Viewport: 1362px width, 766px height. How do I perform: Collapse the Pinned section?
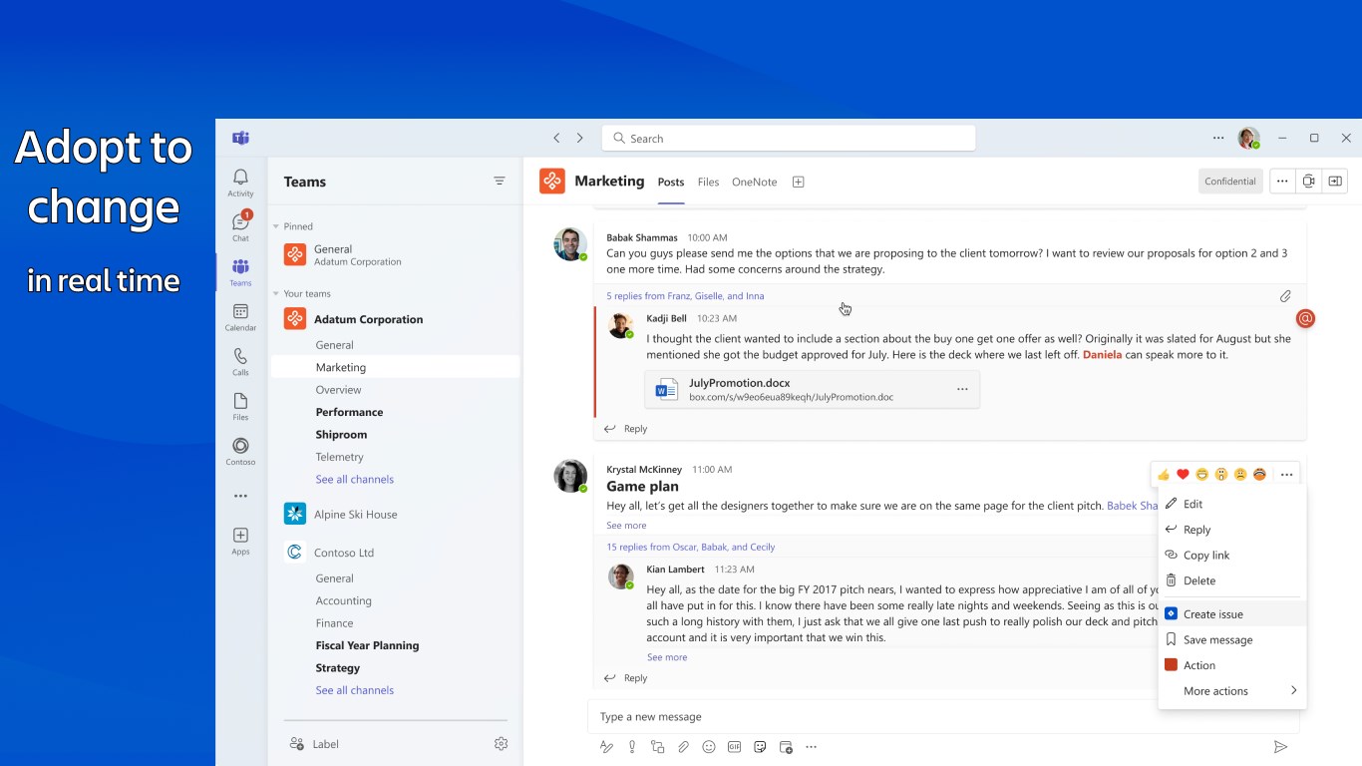tap(276, 226)
